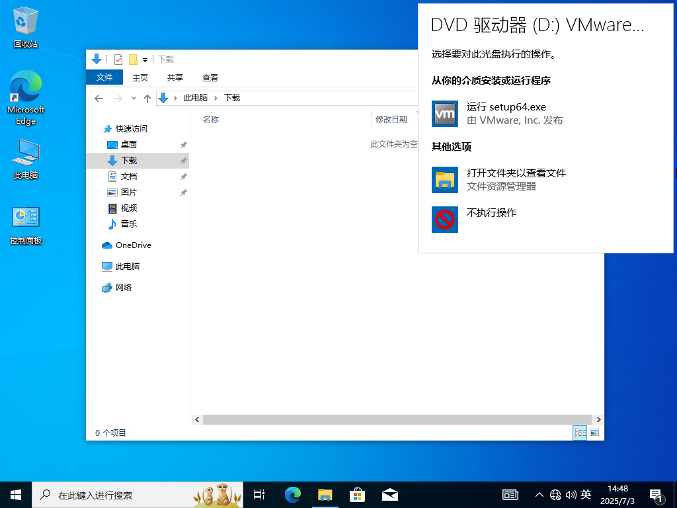This screenshot has height=508, width=677.
Task: Select 此电脑 in the navigation pane
Action: click(128, 267)
